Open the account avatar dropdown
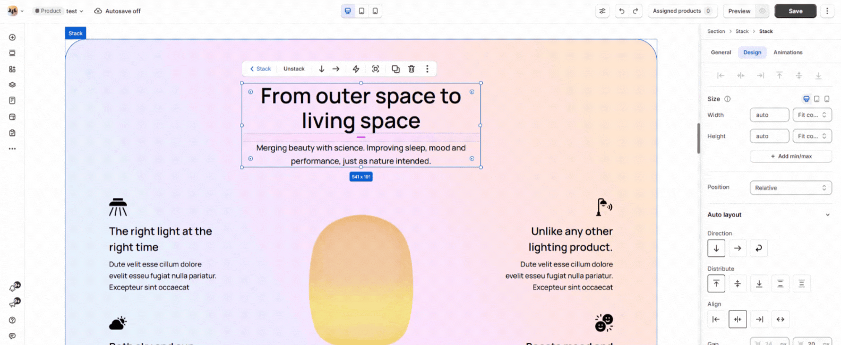 pos(15,11)
